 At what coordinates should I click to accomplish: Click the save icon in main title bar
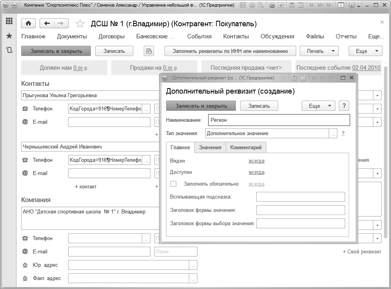(x=243, y=5)
